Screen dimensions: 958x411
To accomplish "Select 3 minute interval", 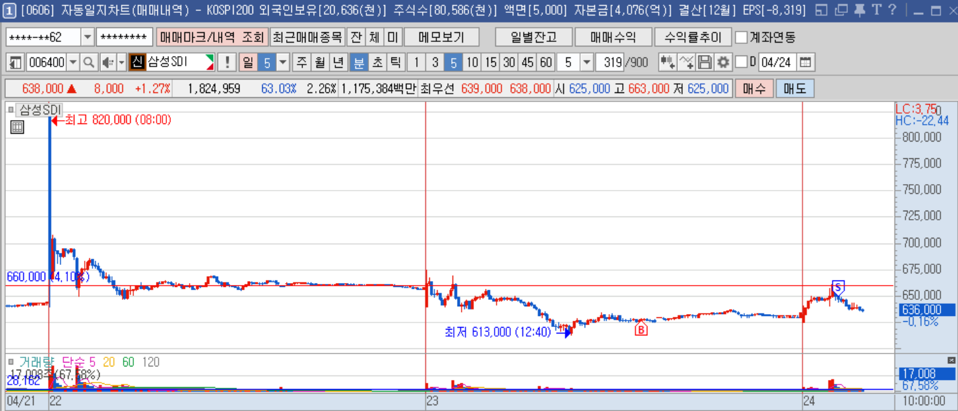I will tap(435, 63).
